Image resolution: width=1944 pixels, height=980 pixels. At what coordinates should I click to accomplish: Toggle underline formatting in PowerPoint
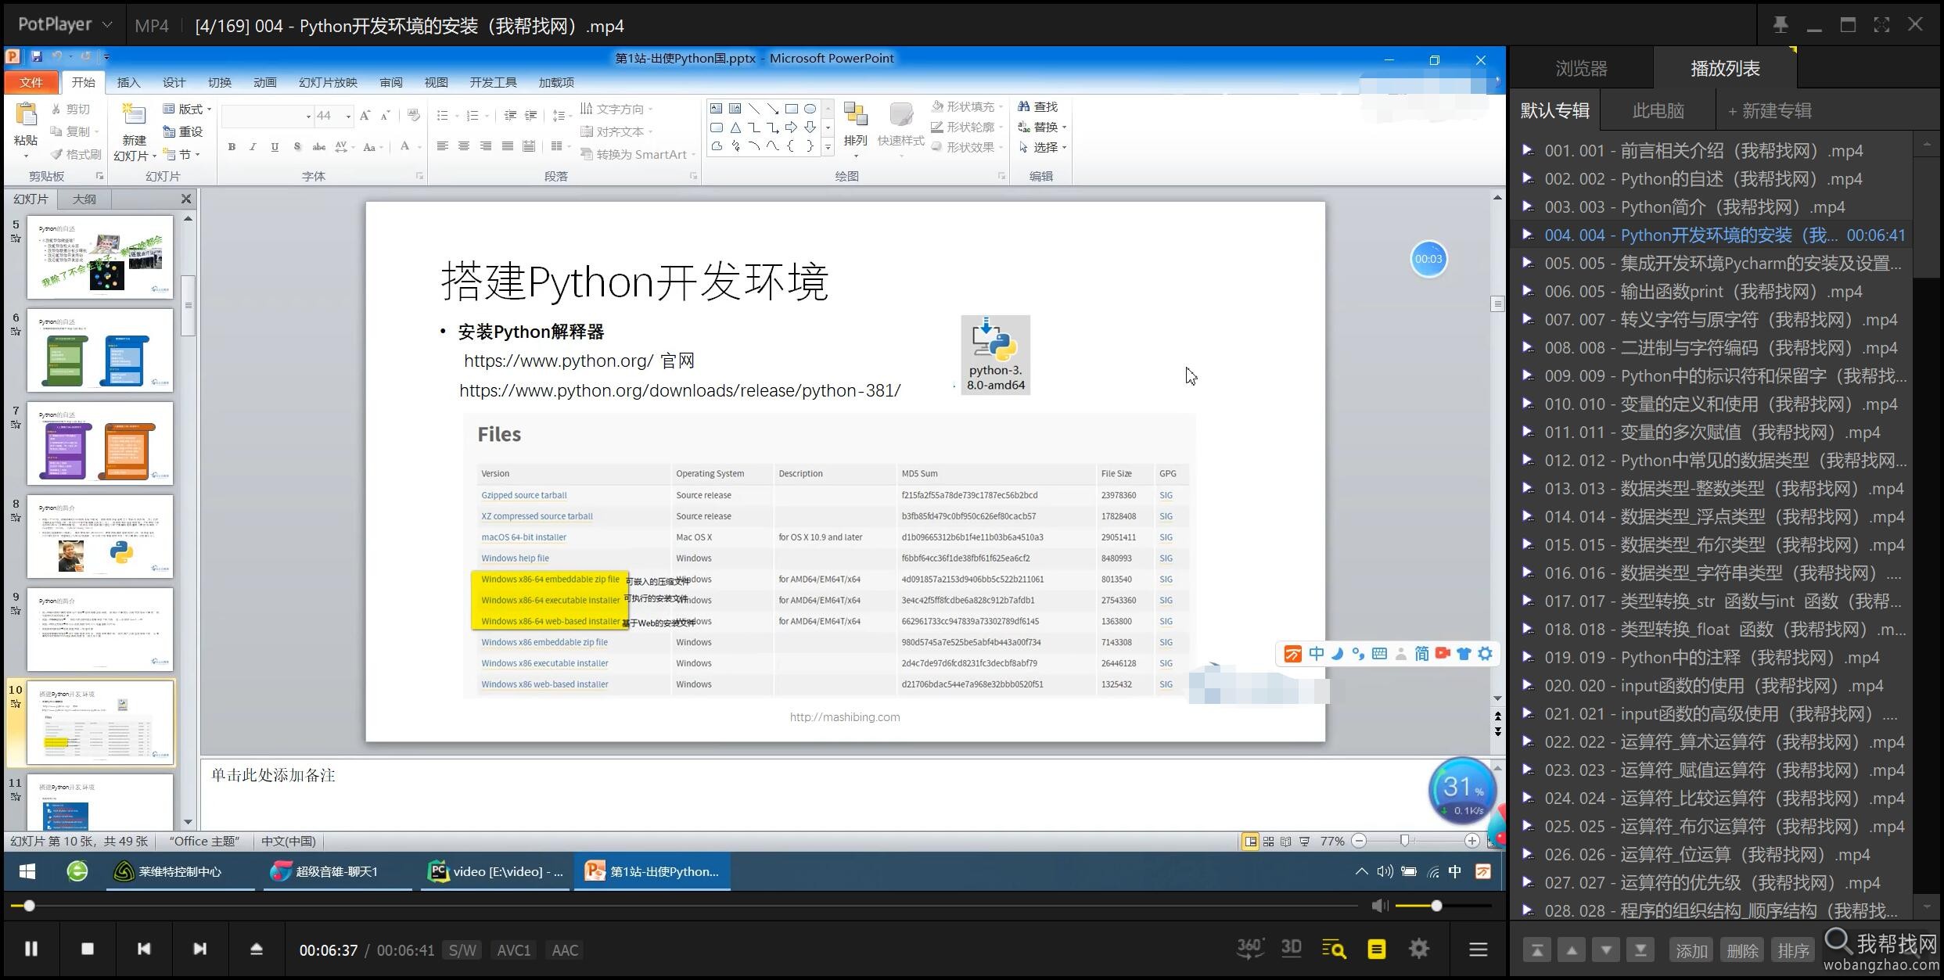[275, 146]
